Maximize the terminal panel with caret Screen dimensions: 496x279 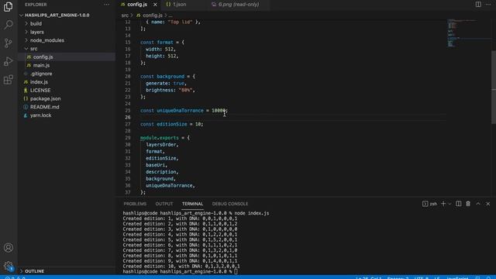point(478,204)
